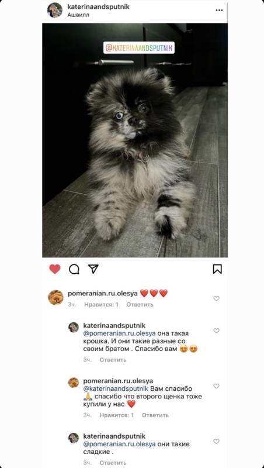Save post with bookmark icon
This screenshot has width=264, height=468.
click(217, 269)
